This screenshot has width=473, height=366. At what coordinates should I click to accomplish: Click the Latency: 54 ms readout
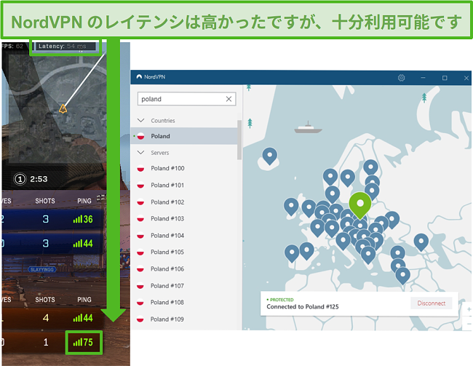[x=65, y=46]
